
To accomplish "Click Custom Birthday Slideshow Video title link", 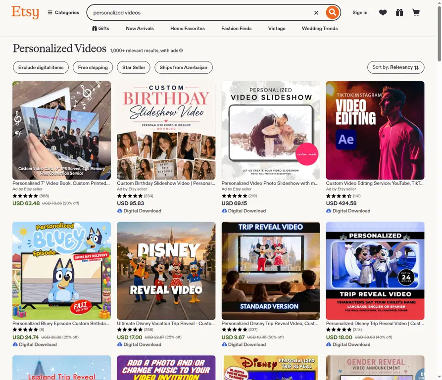I will coord(166,183).
